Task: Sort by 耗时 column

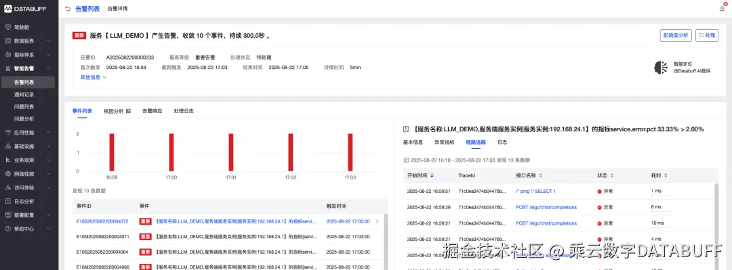Action: click(666, 176)
